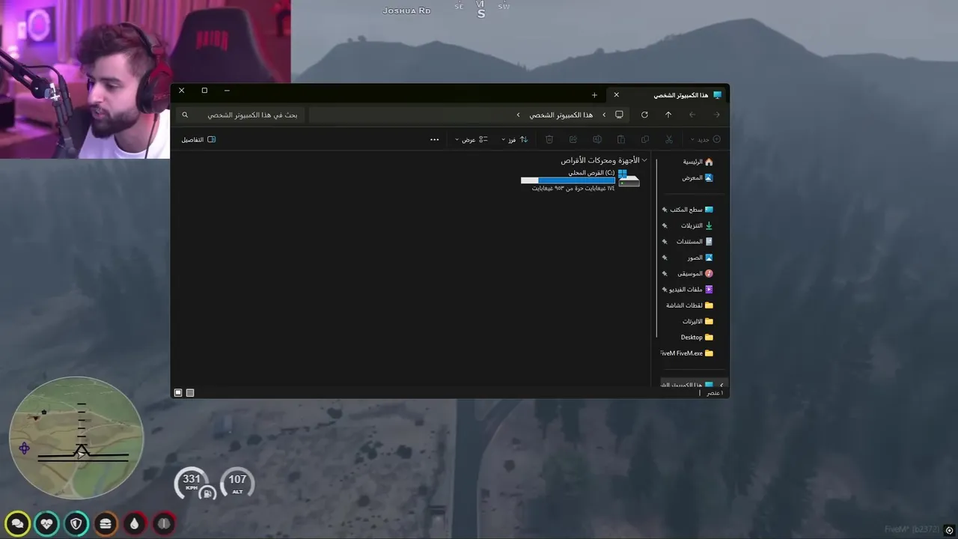Click the circular minimap

(x=76, y=438)
